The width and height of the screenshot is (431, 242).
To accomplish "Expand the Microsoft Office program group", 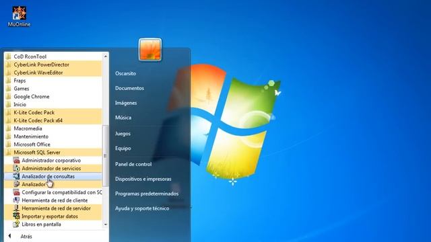I will (53, 144).
